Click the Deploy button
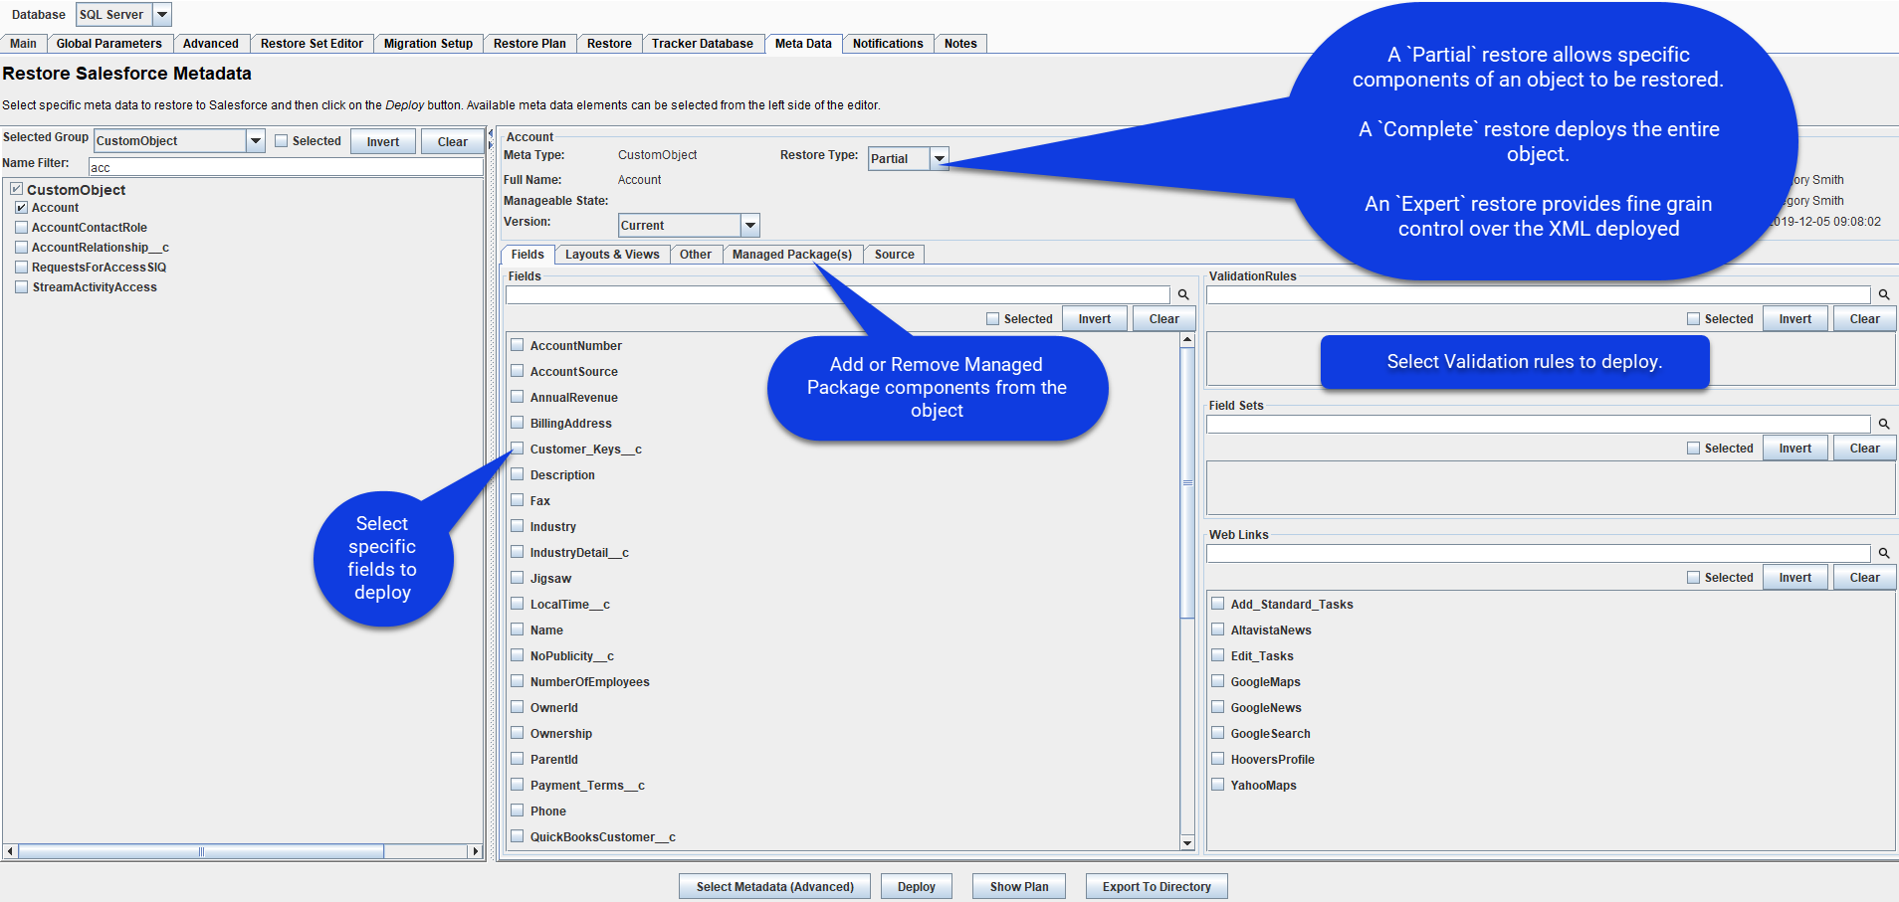The width and height of the screenshot is (1899, 902). 917,887
